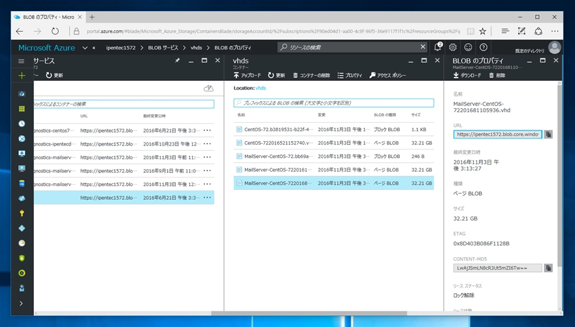Click the browser back arrow

point(20,31)
